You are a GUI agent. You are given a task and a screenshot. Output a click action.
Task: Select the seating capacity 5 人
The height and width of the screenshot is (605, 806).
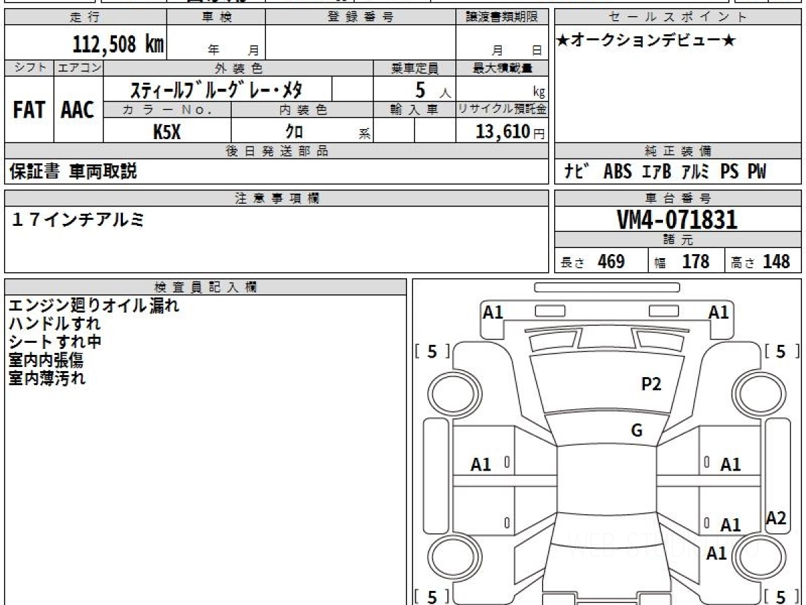pos(432,90)
